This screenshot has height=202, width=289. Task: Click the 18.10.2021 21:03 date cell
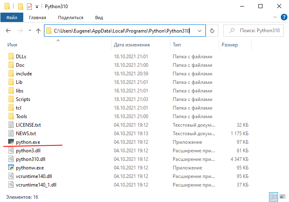[x=131, y=99]
